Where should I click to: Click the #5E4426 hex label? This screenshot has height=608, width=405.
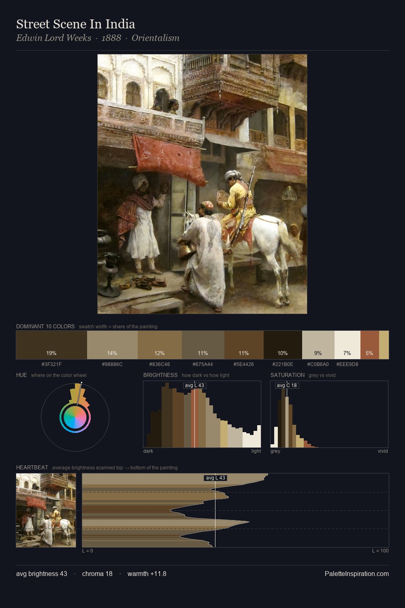(x=244, y=364)
